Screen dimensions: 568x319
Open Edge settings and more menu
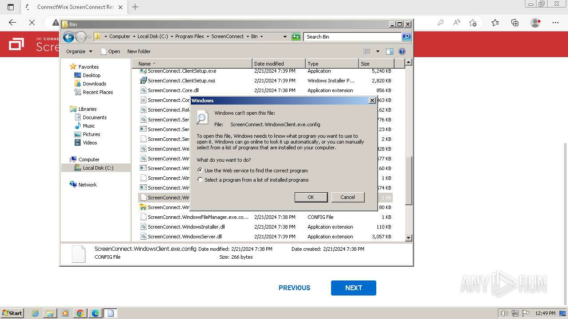[x=556, y=23]
